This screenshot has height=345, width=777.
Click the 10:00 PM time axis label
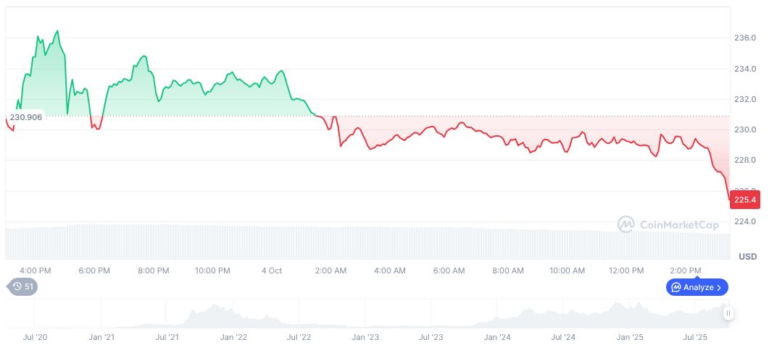click(212, 271)
